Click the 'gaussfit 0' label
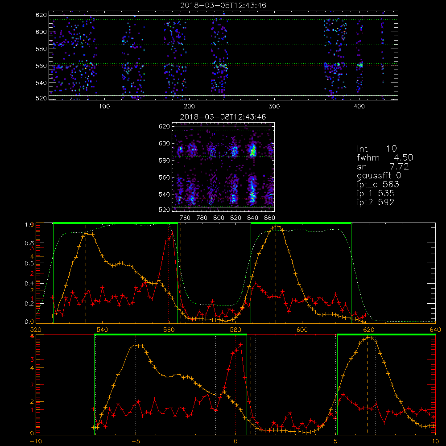Image resolution: width=446 pixels, height=446 pixels. (x=379, y=175)
